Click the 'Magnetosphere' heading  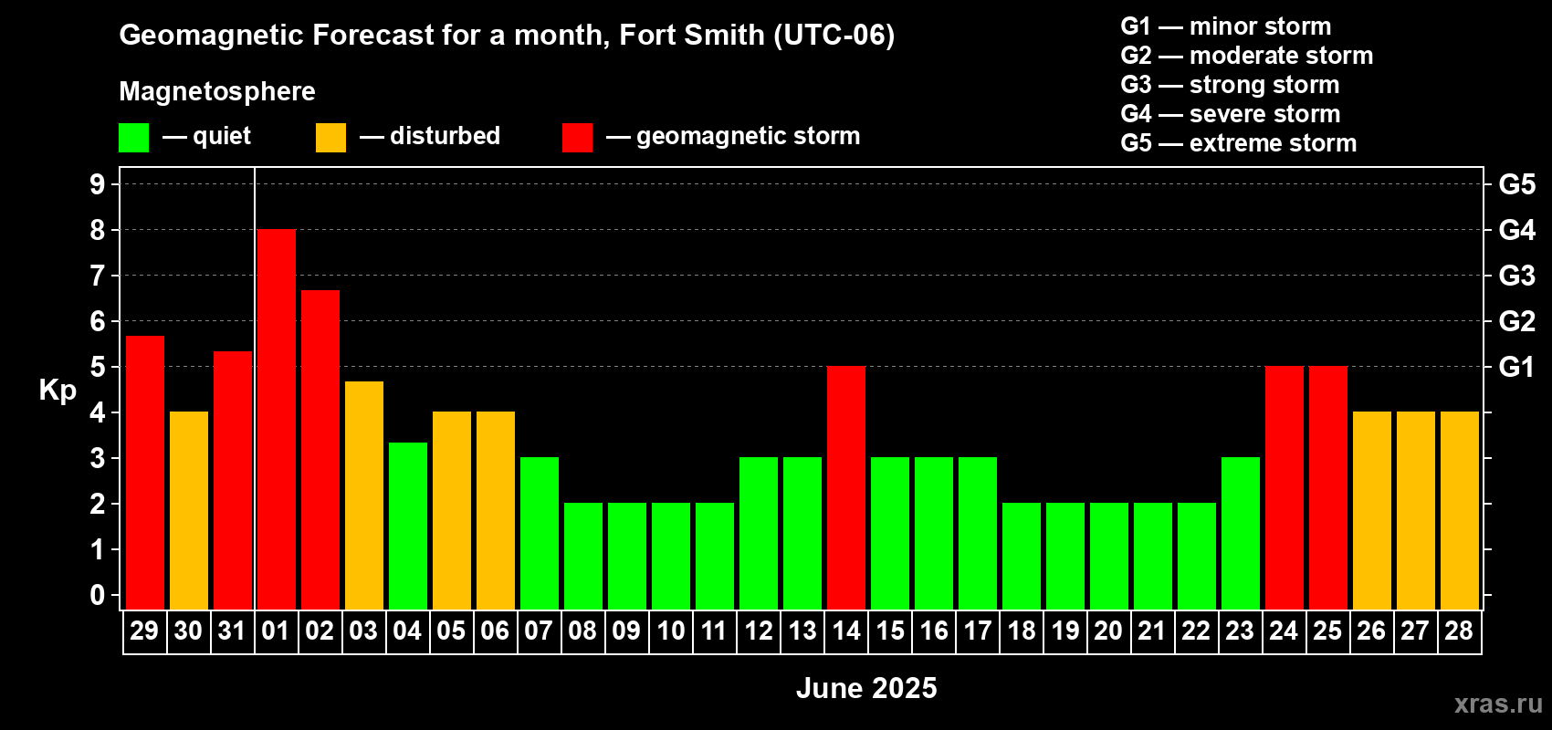click(217, 91)
